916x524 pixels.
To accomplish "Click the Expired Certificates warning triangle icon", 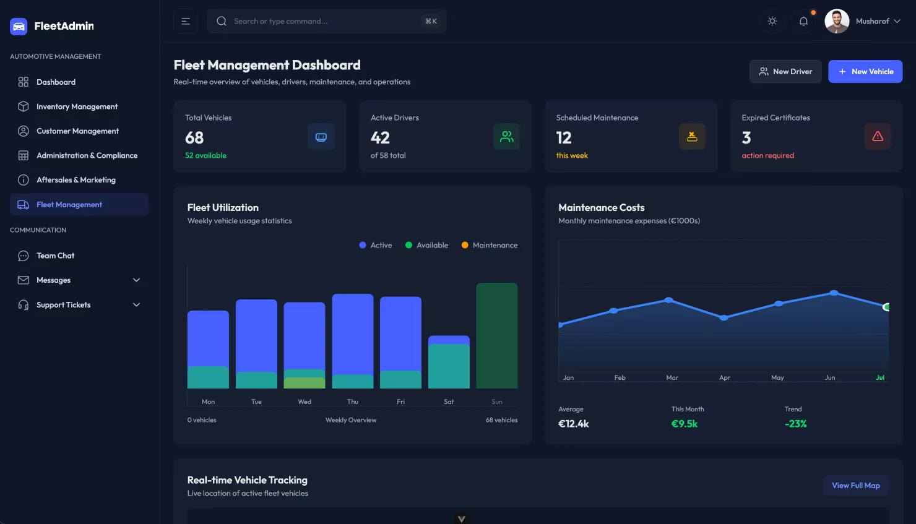I will 878,137.
